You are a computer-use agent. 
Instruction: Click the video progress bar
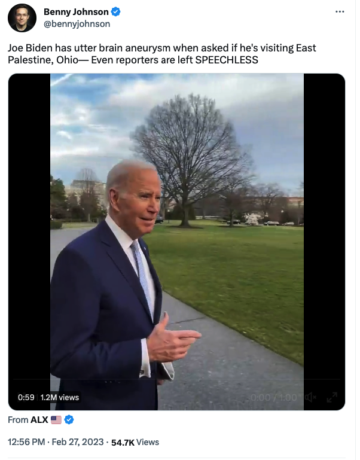click(176, 379)
